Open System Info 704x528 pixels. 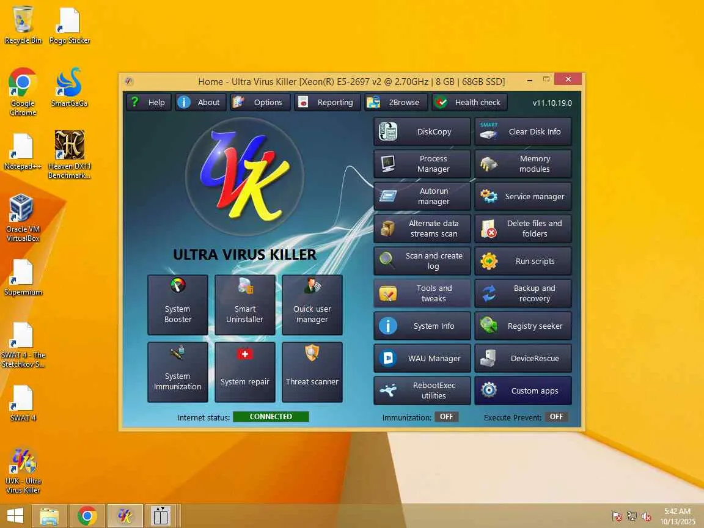pyautogui.click(x=422, y=326)
